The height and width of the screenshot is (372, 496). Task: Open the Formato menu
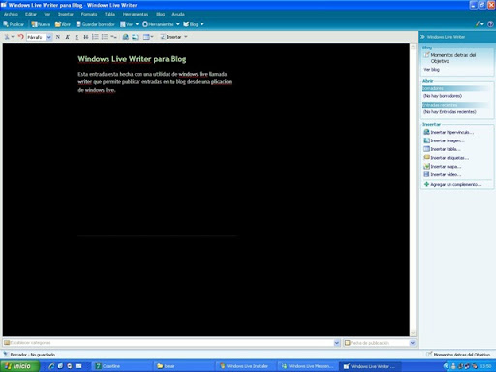tap(89, 14)
